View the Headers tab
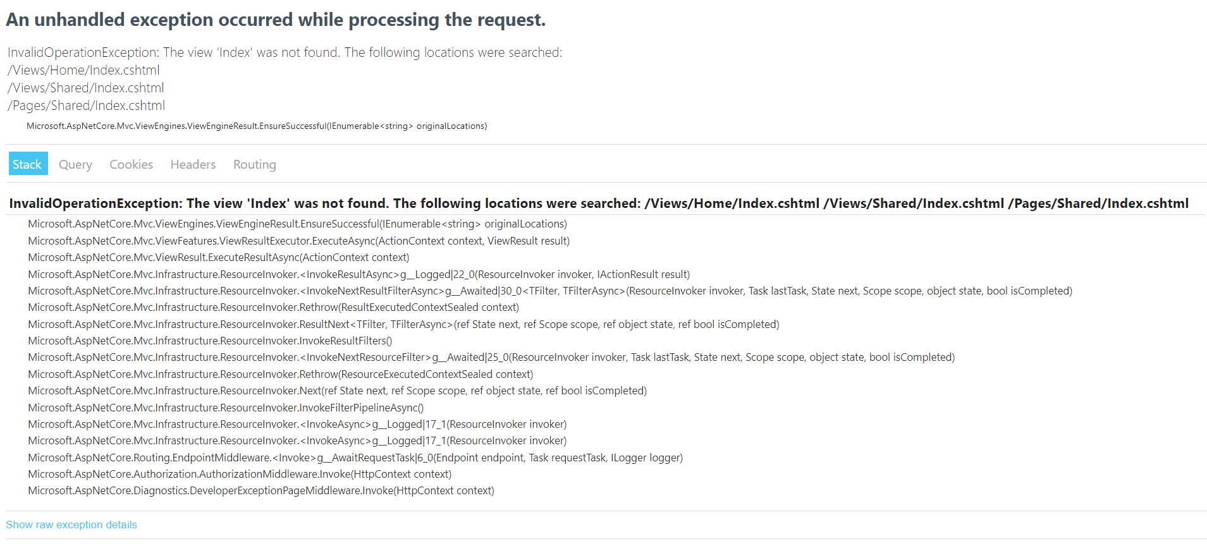Image resolution: width=1207 pixels, height=546 pixels. 192,164
